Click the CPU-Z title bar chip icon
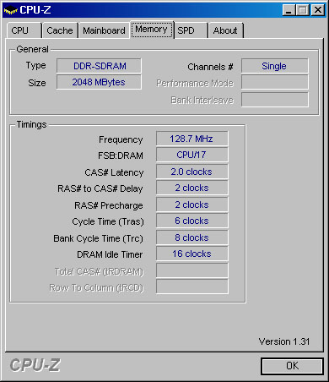 [x=10, y=10]
